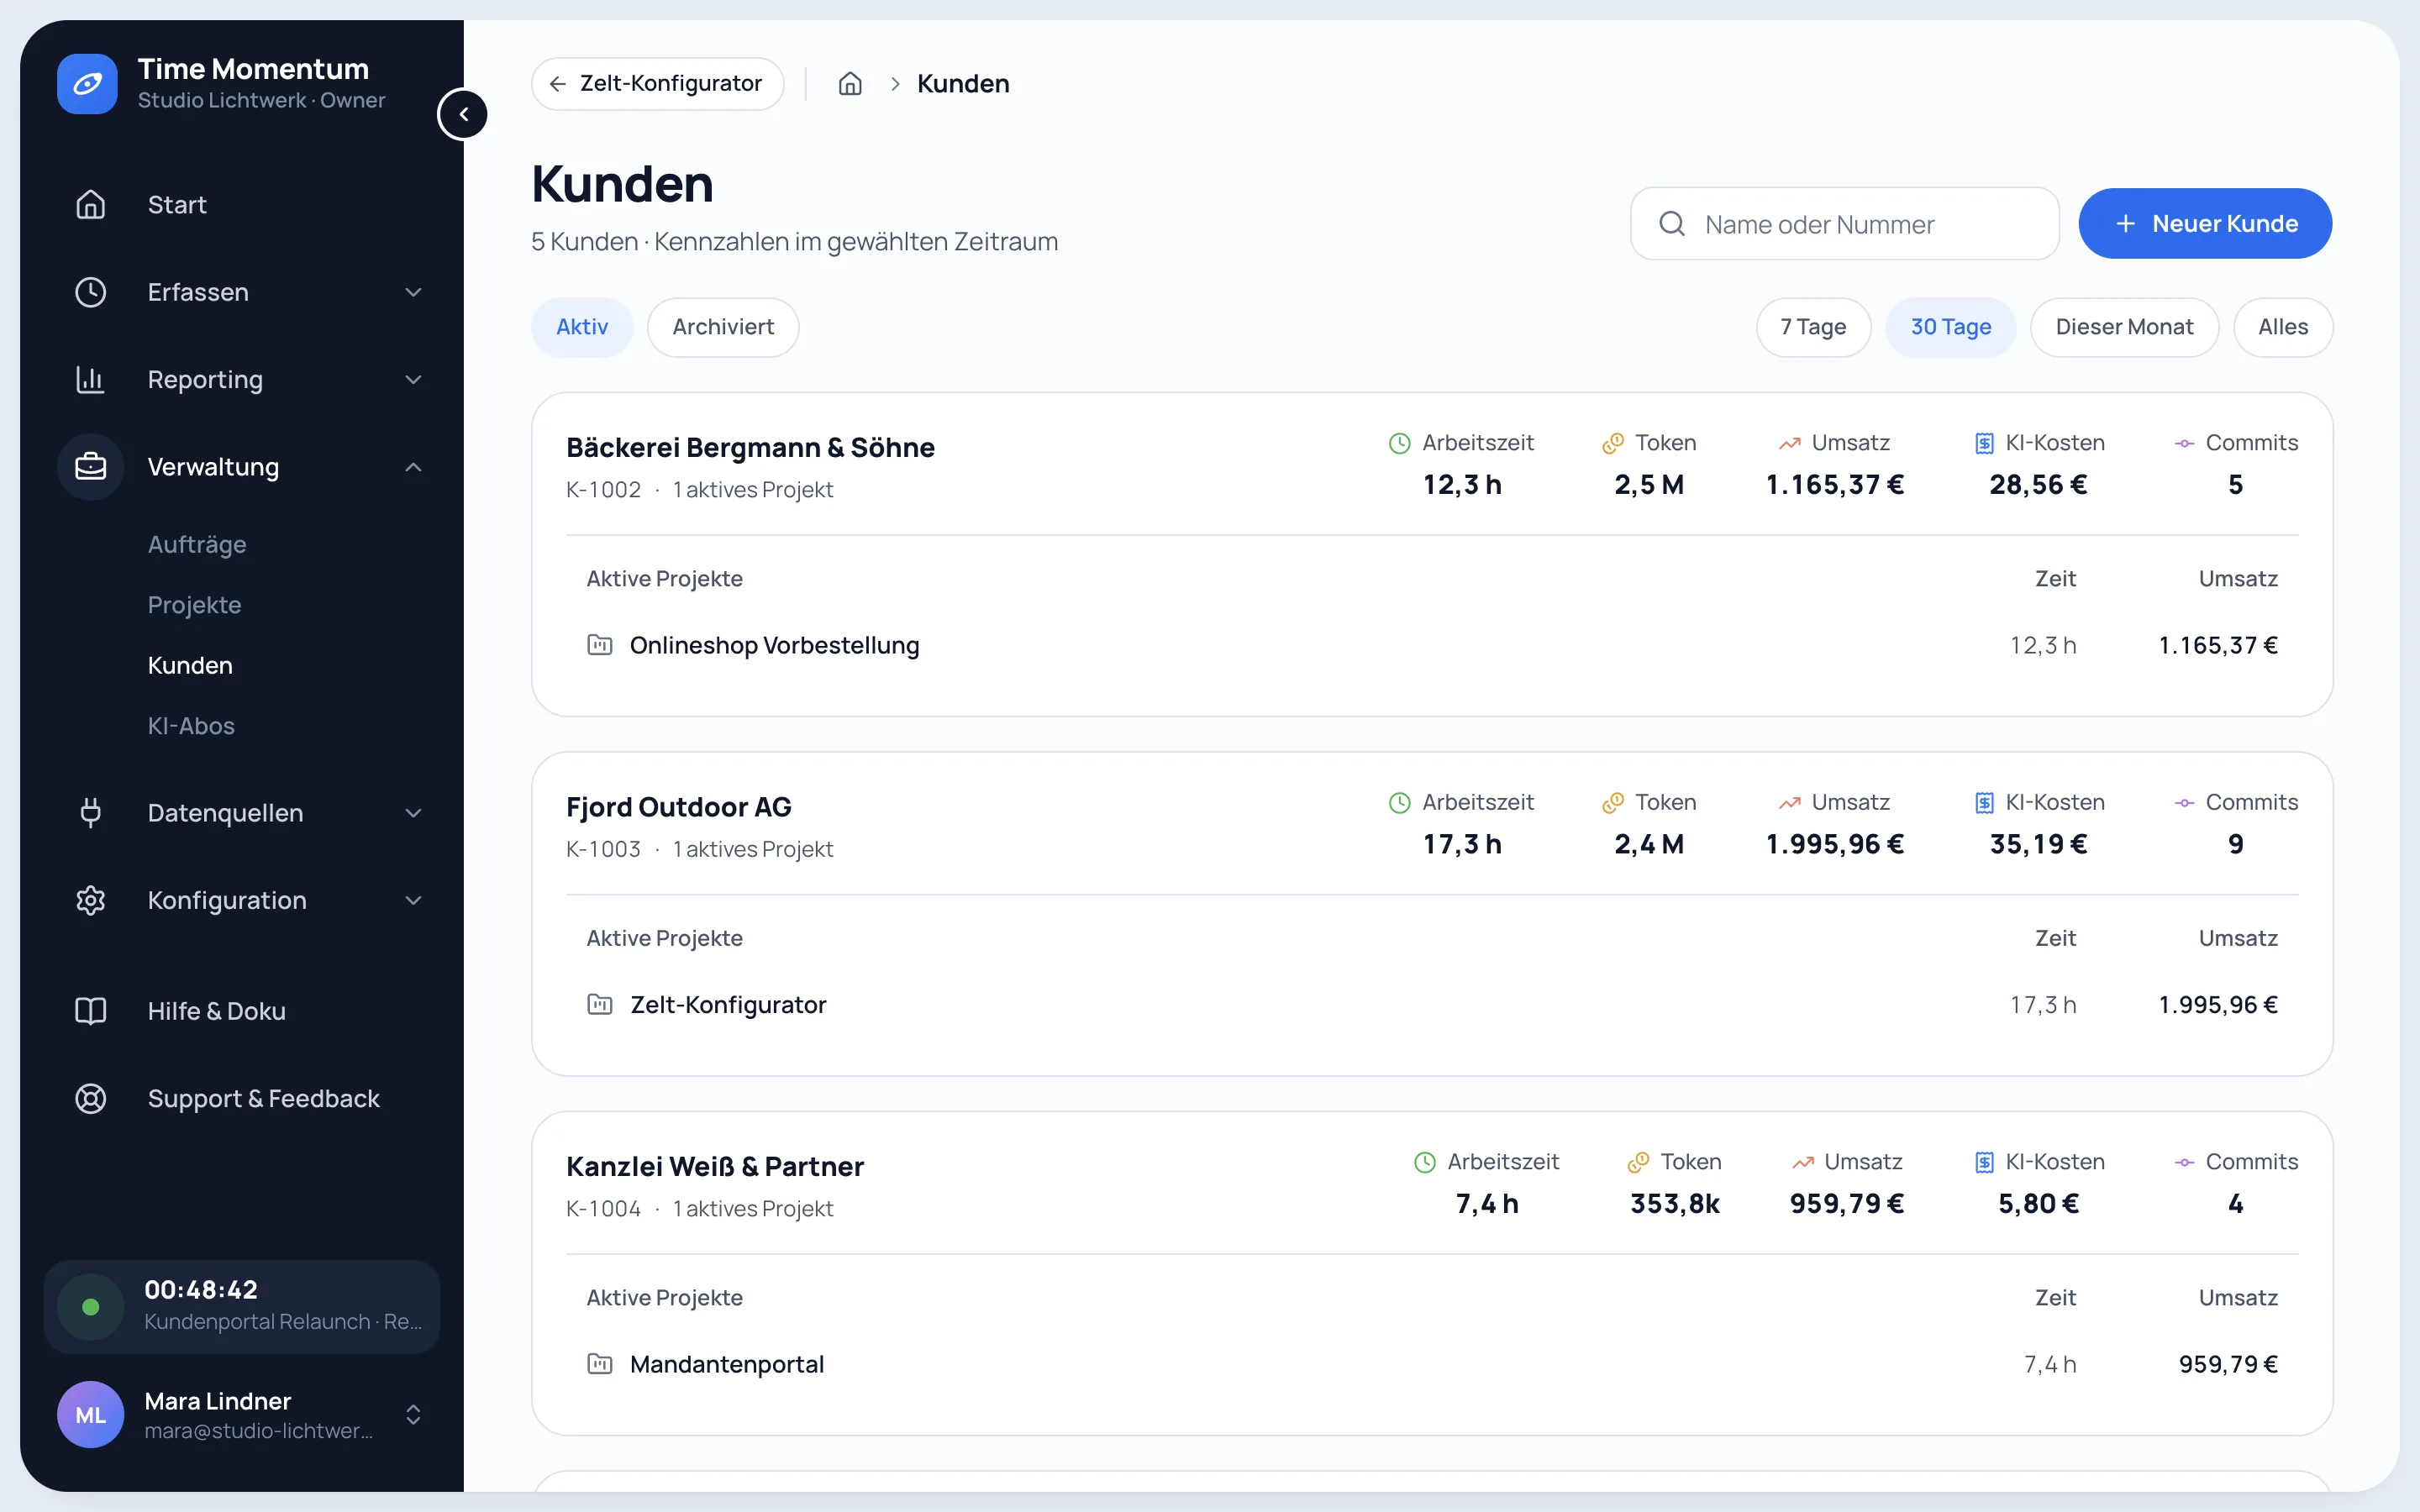Open the Fjord Outdoor AG customer

pos(679,807)
